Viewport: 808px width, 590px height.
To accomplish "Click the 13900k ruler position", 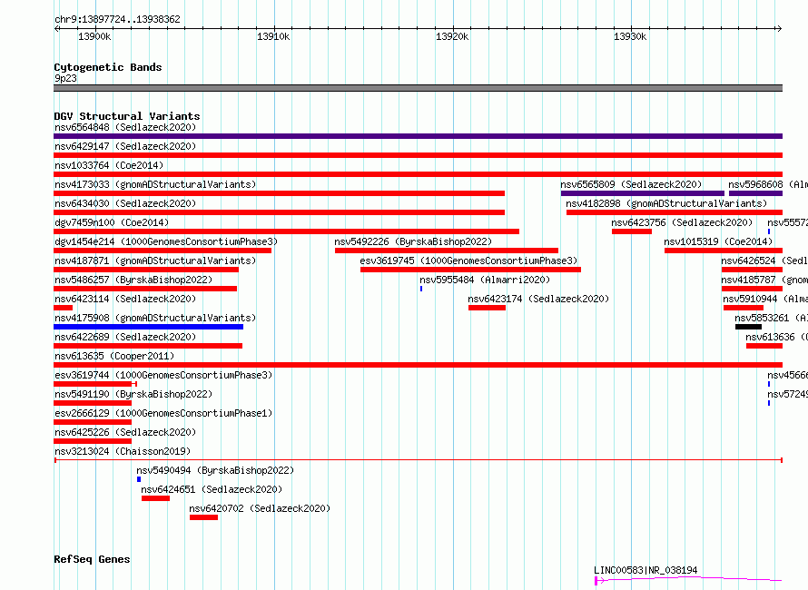I will [x=94, y=36].
